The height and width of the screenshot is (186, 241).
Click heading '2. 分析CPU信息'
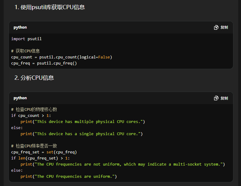click(34, 78)
